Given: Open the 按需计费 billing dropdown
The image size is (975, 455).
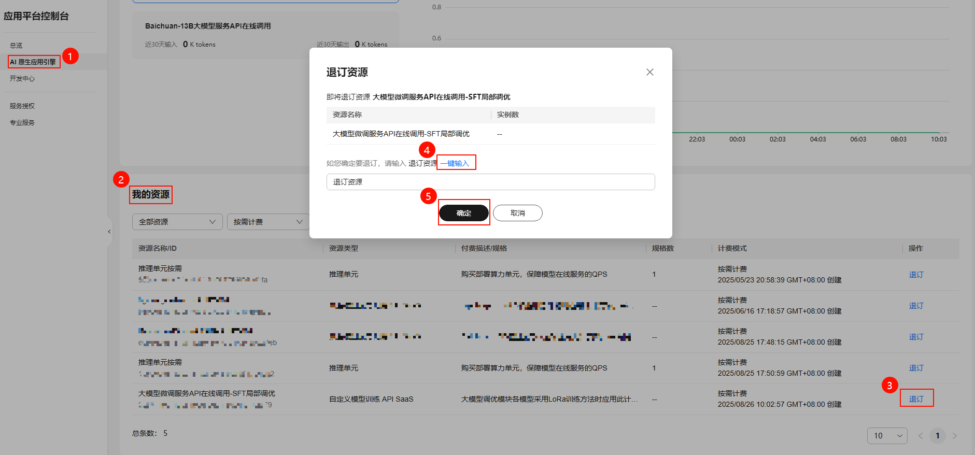Looking at the screenshot, I should [267, 222].
